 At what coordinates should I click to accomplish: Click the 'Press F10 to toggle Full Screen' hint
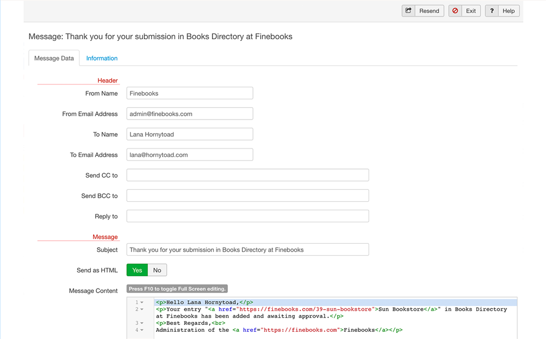point(177,289)
